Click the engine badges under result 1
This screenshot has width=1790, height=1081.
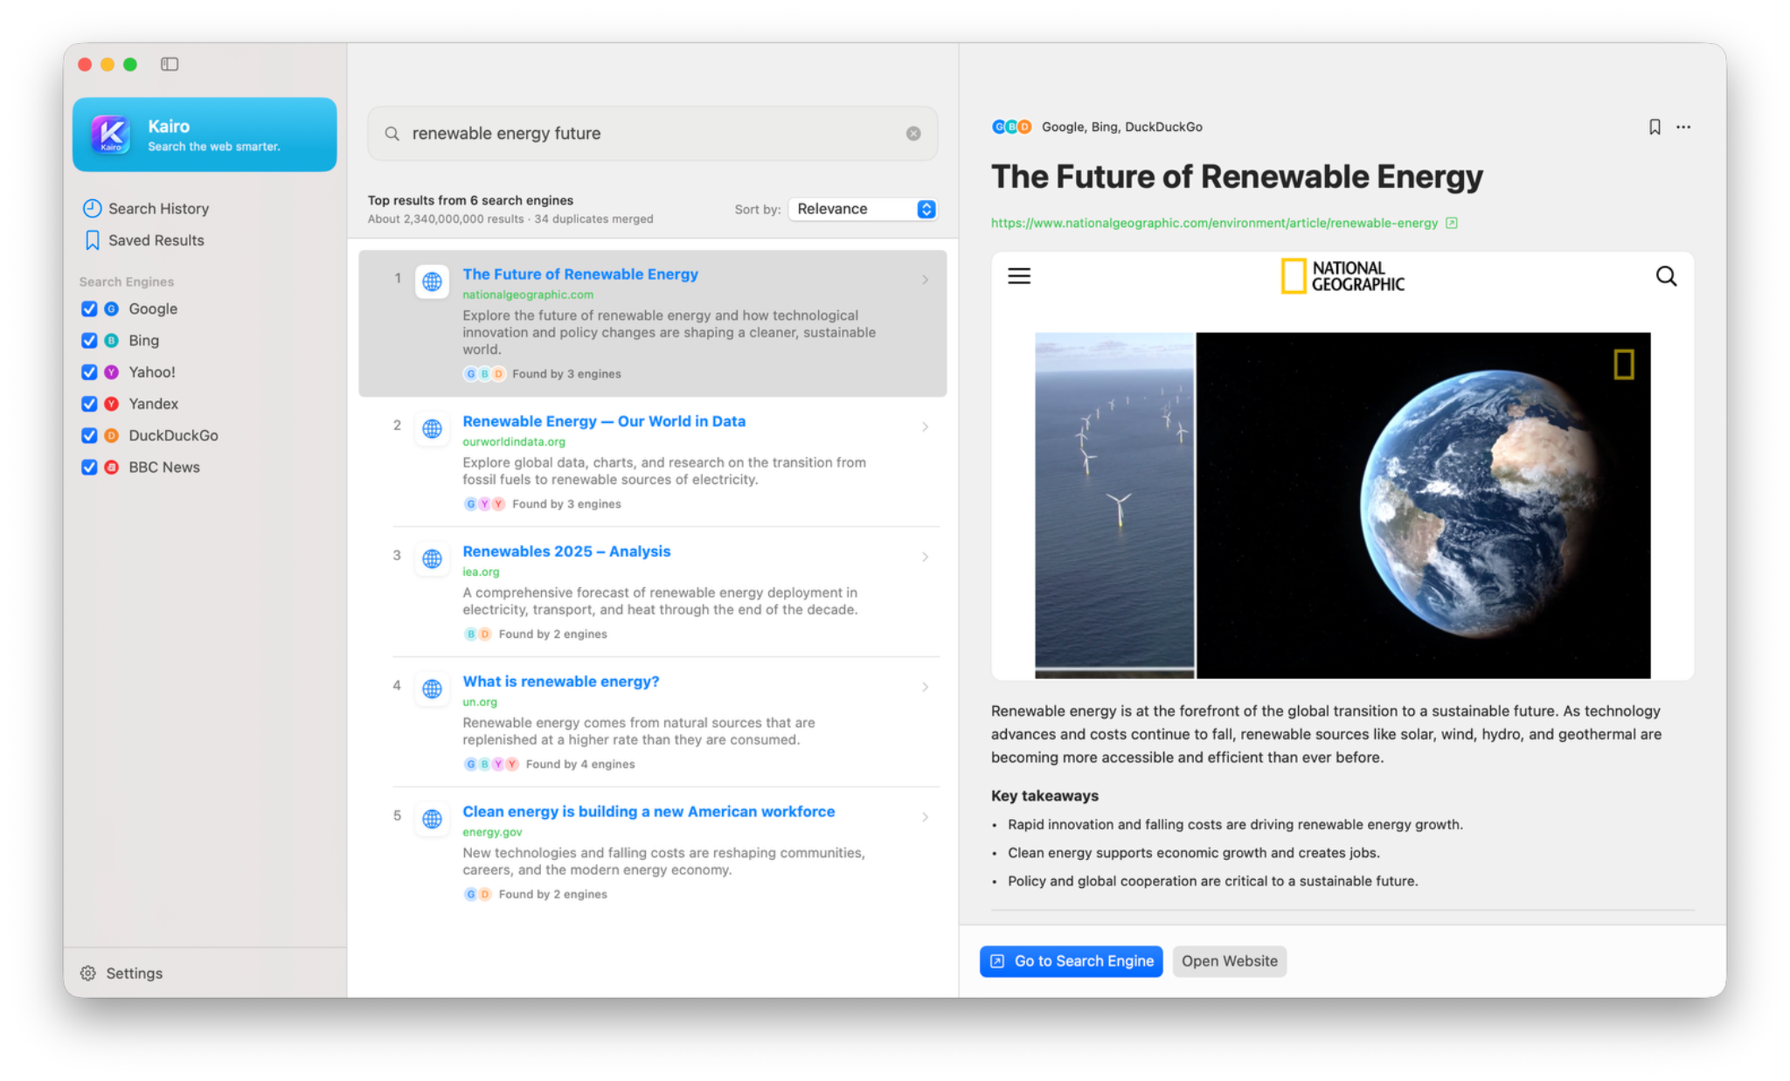click(x=484, y=374)
